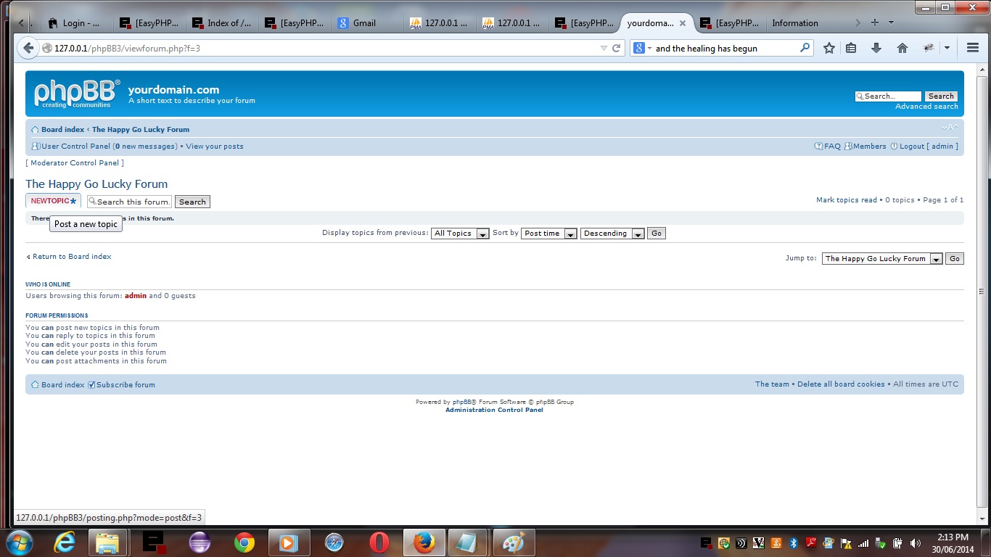Open a new browser tab with plus
Viewport: 991px width, 557px height.
click(x=875, y=22)
